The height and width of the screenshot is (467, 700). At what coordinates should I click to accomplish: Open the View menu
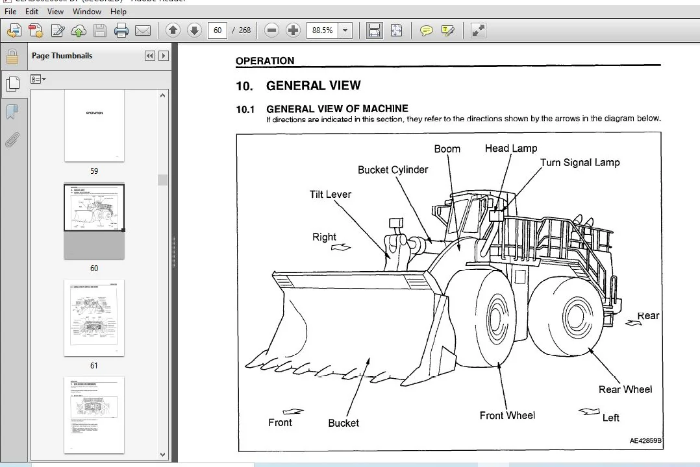click(x=55, y=12)
